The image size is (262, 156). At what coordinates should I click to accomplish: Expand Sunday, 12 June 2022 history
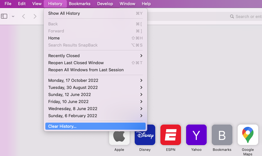coord(95,94)
